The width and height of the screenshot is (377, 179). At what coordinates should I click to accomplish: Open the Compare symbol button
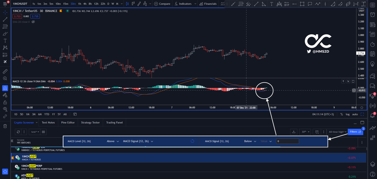pyautogui.click(x=162, y=4)
